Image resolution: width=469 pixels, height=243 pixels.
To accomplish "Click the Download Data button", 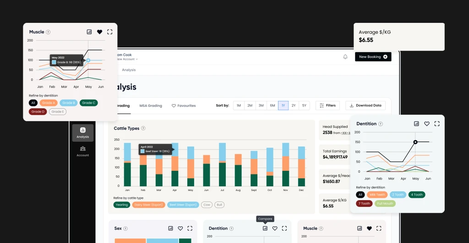I will pos(365,106).
